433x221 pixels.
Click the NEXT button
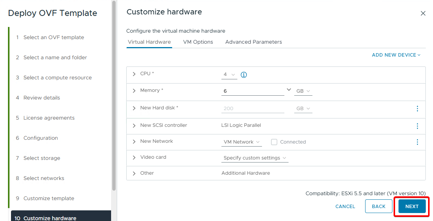coord(412,207)
